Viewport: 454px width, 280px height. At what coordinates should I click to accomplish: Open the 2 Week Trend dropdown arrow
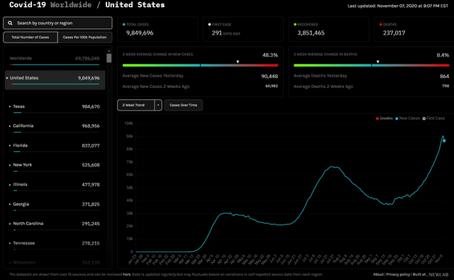pyautogui.click(x=158, y=105)
